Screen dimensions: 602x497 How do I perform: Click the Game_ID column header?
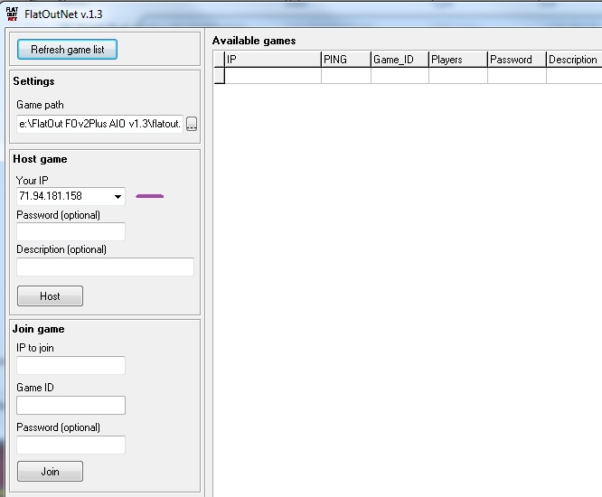pyautogui.click(x=400, y=59)
